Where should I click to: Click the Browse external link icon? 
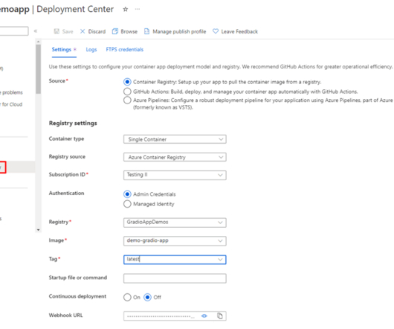(114, 31)
